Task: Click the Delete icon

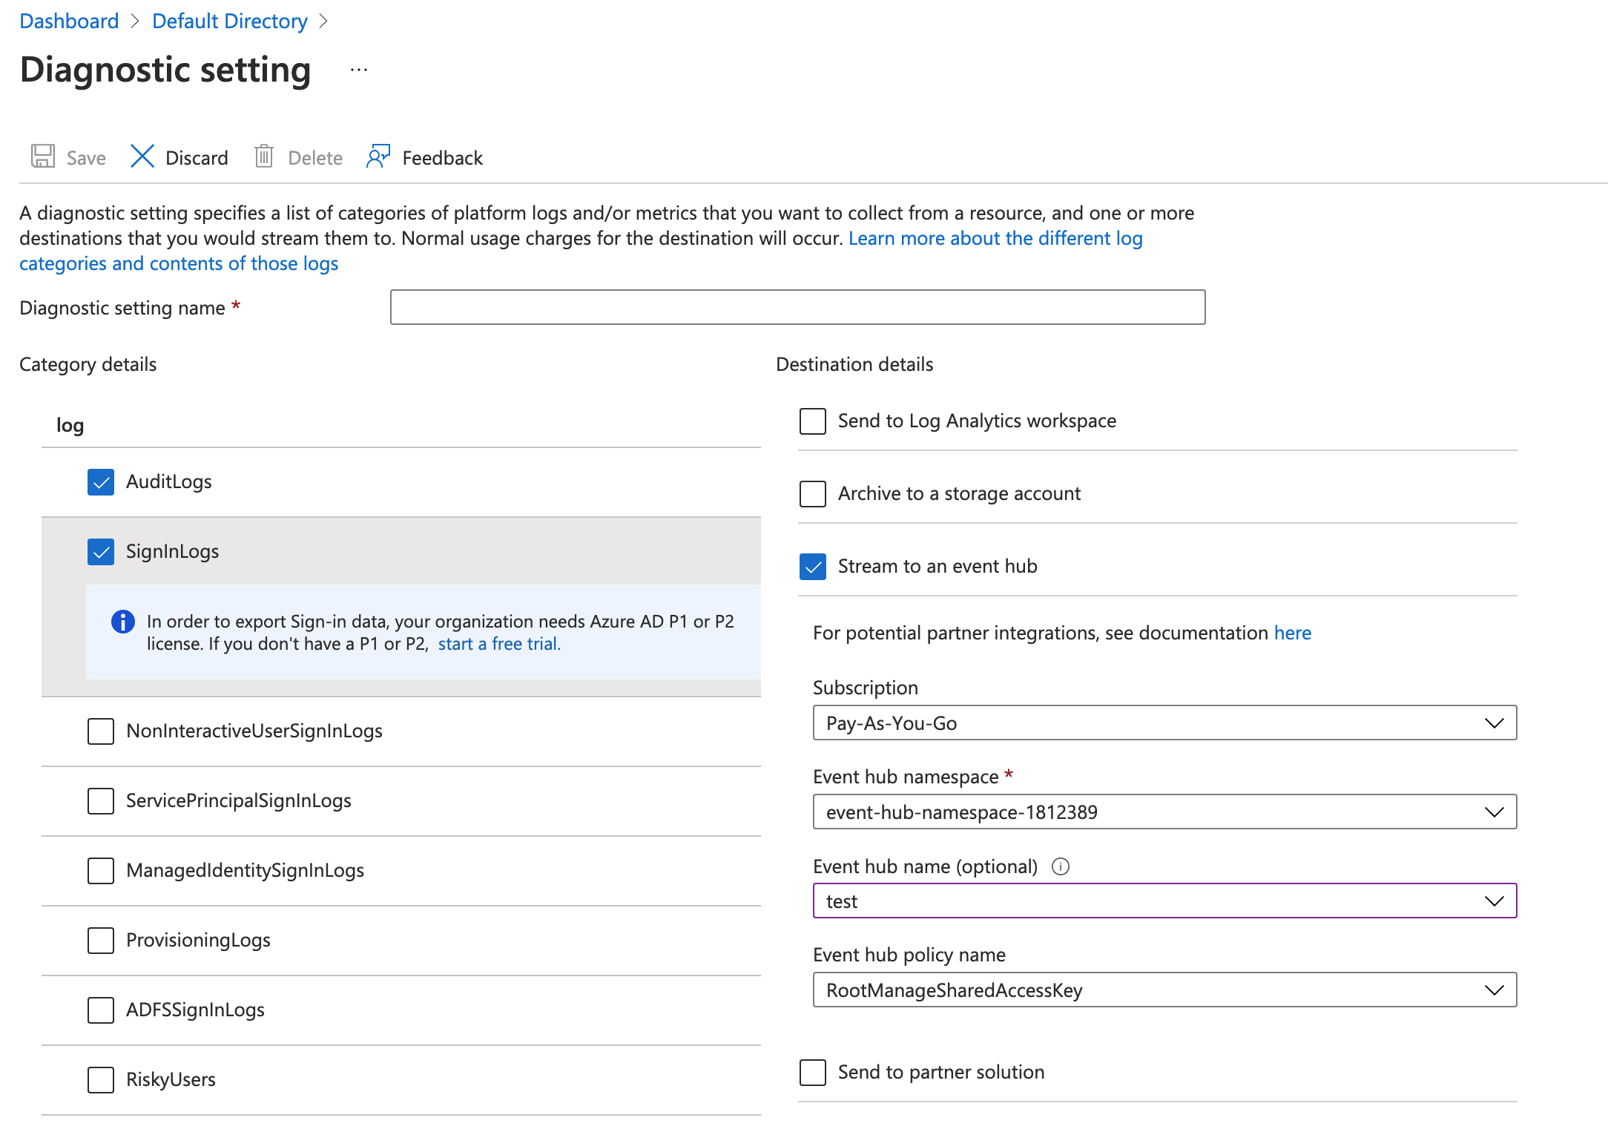Action: tap(265, 157)
